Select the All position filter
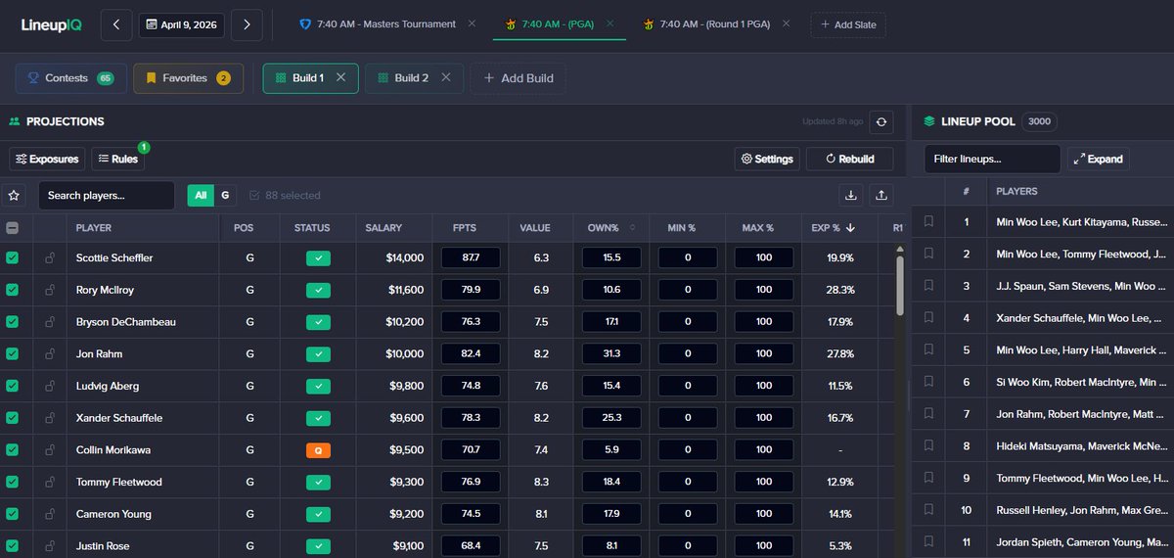 pyautogui.click(x=201, y=196)
